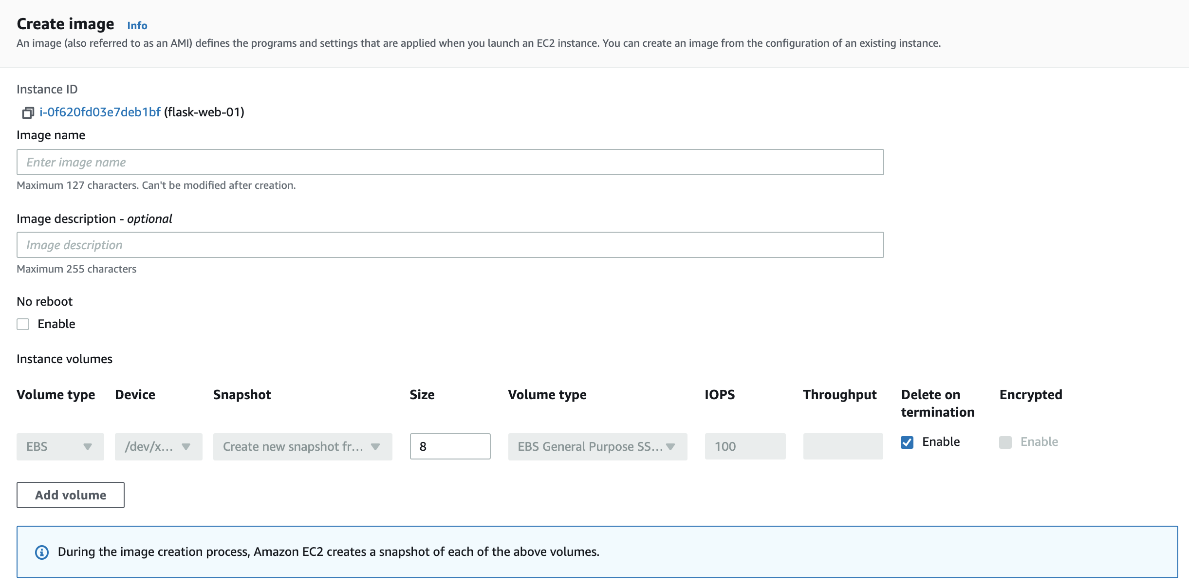Enable the No reboot checkbox
Image resolution: width=1189 pixels, height=588 pixels.
click(23, 324)
